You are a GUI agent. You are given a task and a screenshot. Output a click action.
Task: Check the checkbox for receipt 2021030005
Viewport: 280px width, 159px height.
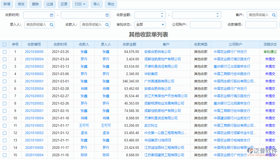point(5,52)
